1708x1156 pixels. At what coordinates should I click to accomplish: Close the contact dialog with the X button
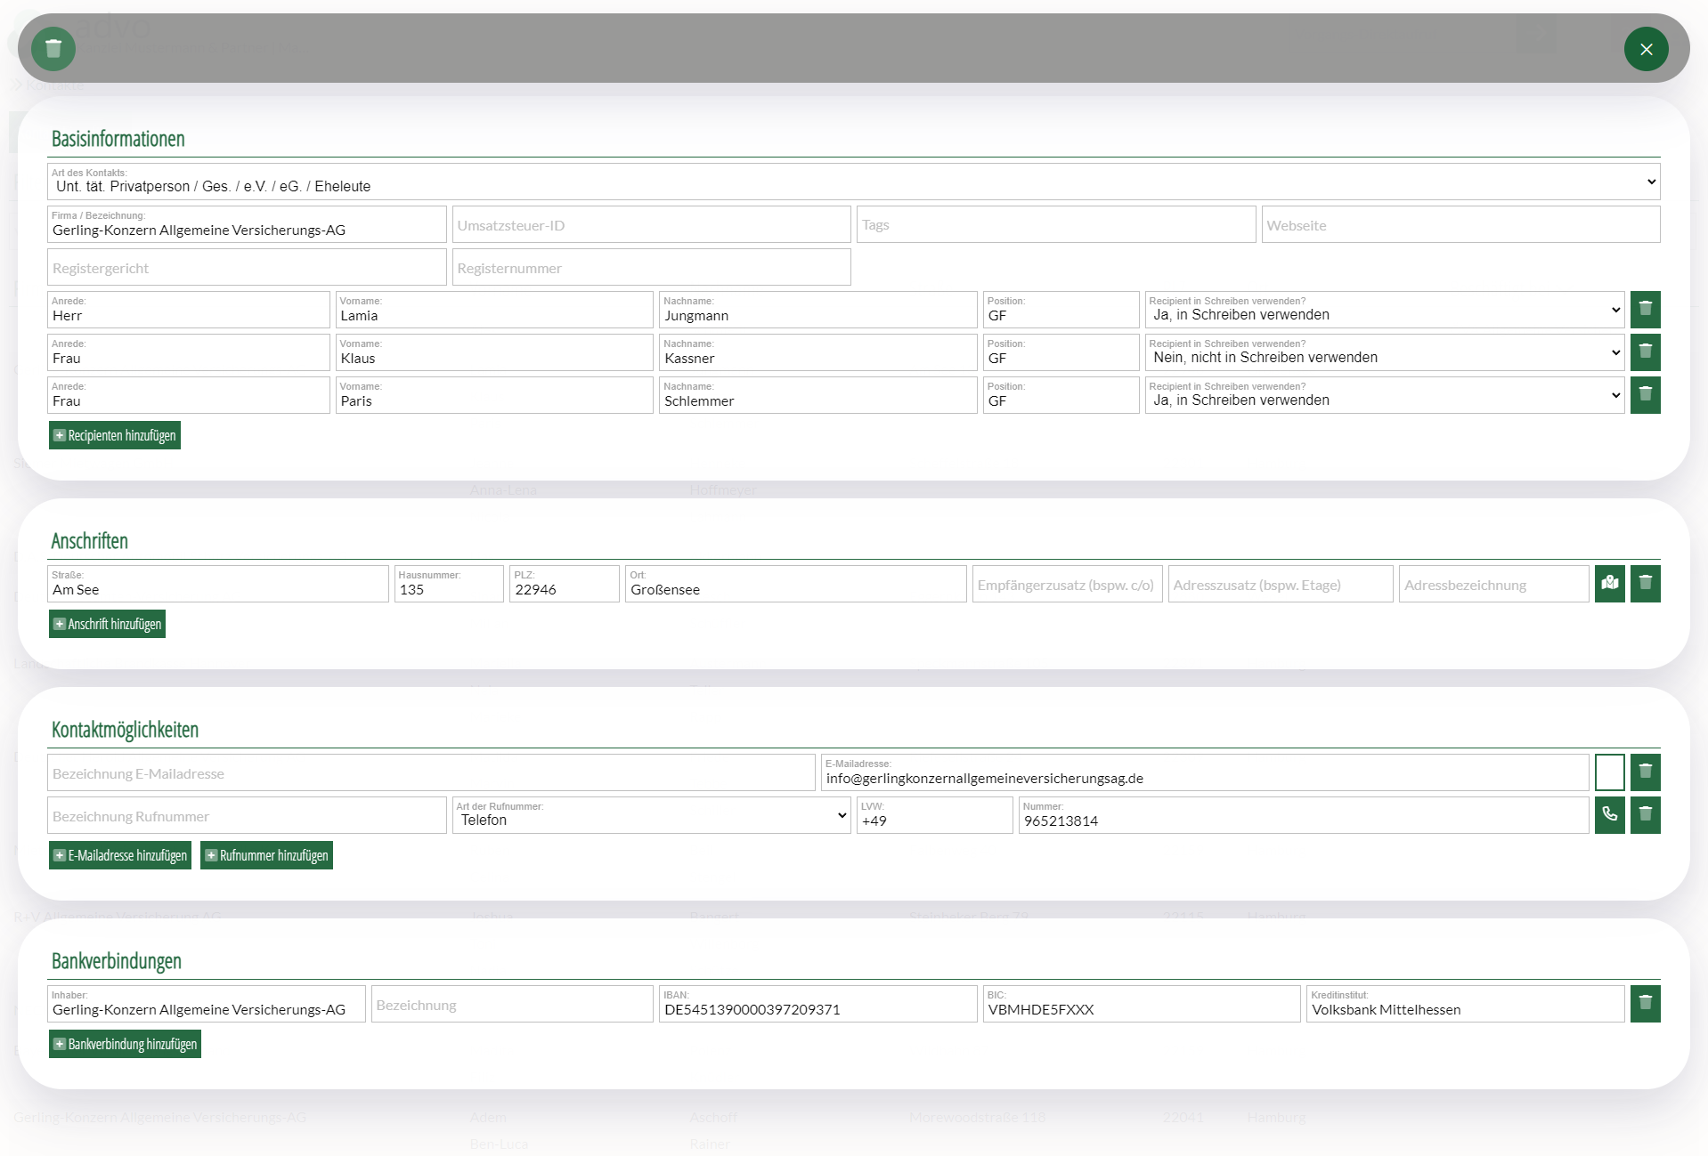pyautogui.click(x=1646, y=49)
